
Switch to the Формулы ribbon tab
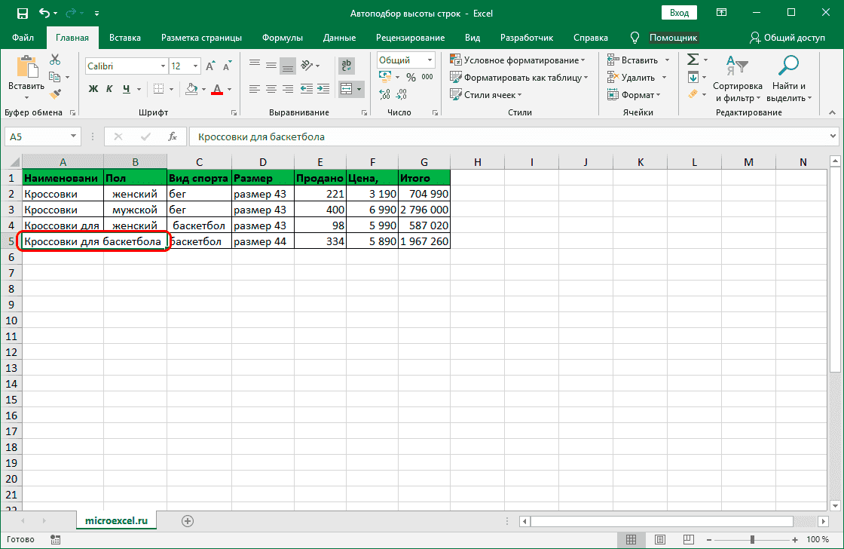(283, 38)
